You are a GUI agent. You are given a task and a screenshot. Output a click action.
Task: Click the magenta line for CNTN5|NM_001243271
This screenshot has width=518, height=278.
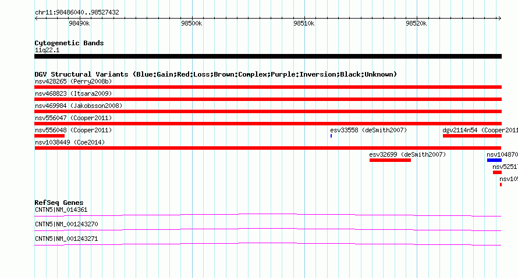tap(268, 244)
